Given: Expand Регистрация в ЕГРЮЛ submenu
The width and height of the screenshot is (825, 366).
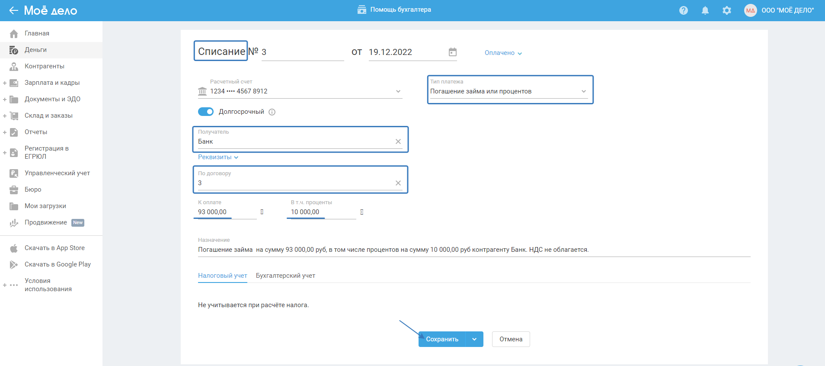Looking at the screenshot, I should (x=5, y=153).
